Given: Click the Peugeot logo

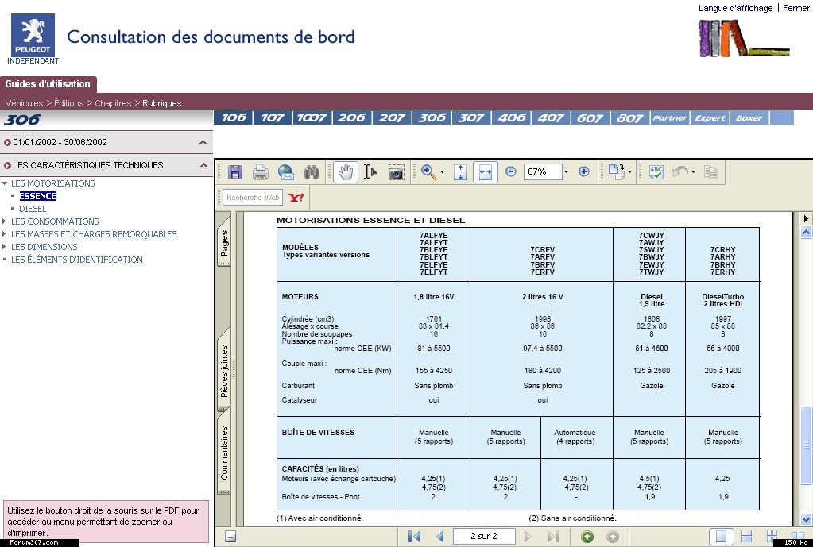Looking at the screenshot, I should coord(33,35).
